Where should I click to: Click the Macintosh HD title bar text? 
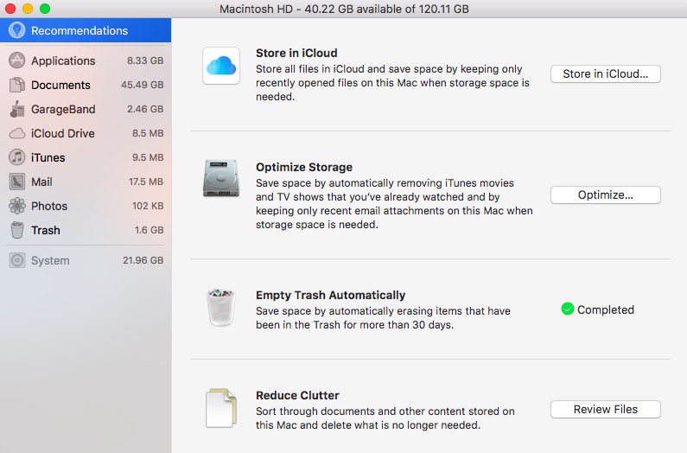[x=346, y=9]
